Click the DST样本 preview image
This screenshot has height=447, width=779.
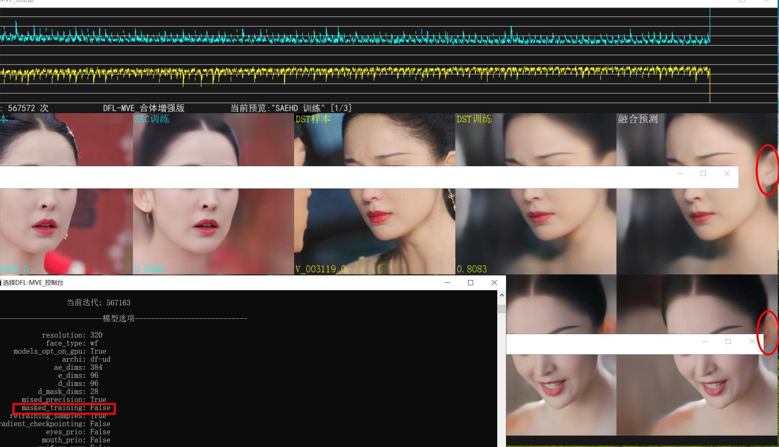tap(375, 194)
